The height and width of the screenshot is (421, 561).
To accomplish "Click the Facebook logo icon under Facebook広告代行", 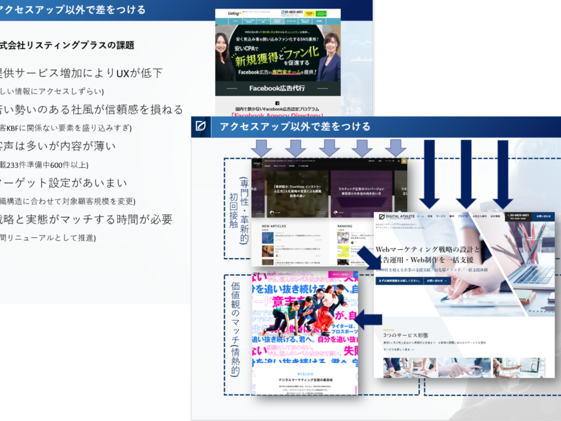I will tap(277, 103).
